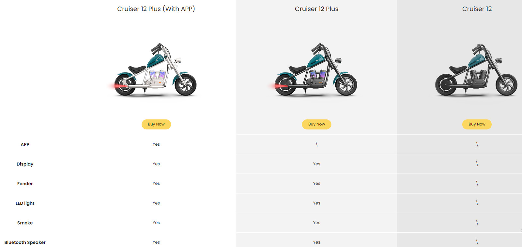
Task: Click the "Cruiser 12 Plus (With APP)" title
Action: point(156,9)
